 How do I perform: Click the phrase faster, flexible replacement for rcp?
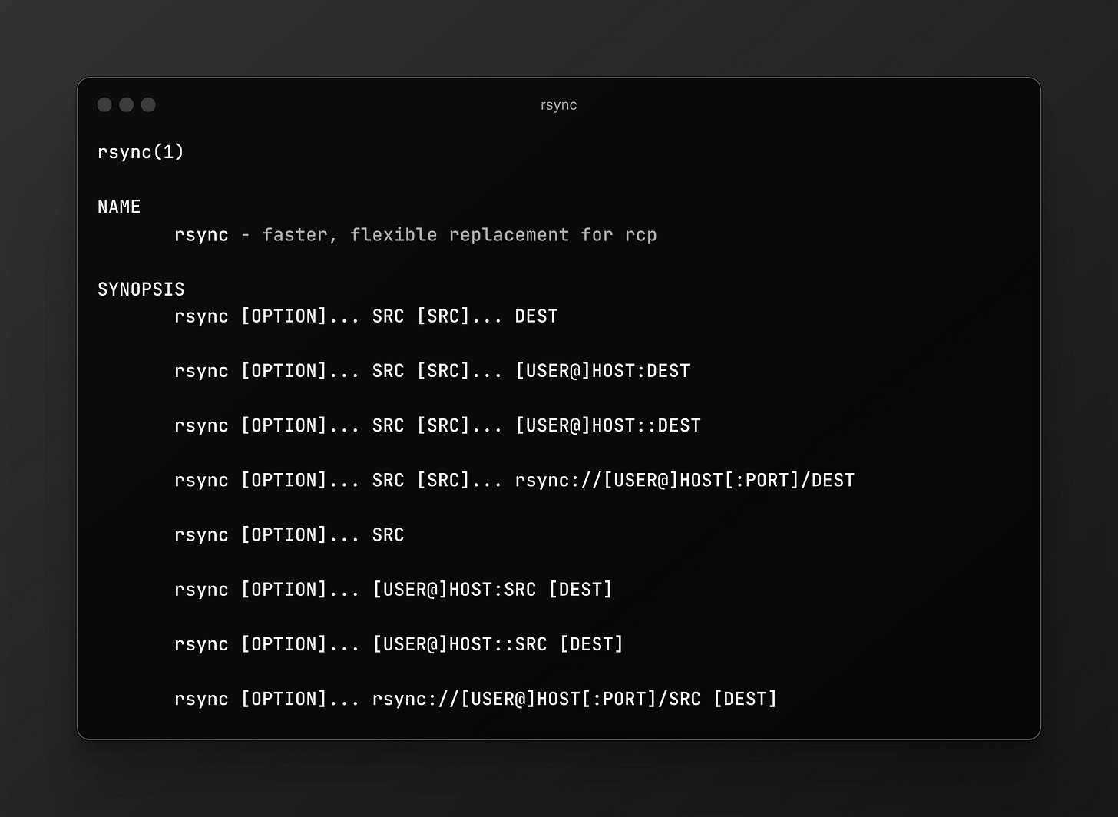(458, 234)
